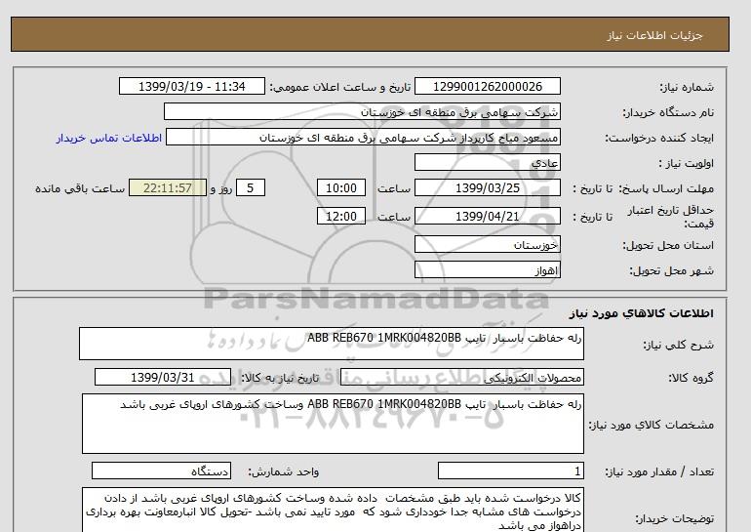This screenshot has width=751, height=532.
Task: Select the public announcement date field 1399/03/19 - 11:34
Action: 191,87
